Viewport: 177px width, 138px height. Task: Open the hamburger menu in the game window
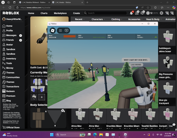pos(61,31)
